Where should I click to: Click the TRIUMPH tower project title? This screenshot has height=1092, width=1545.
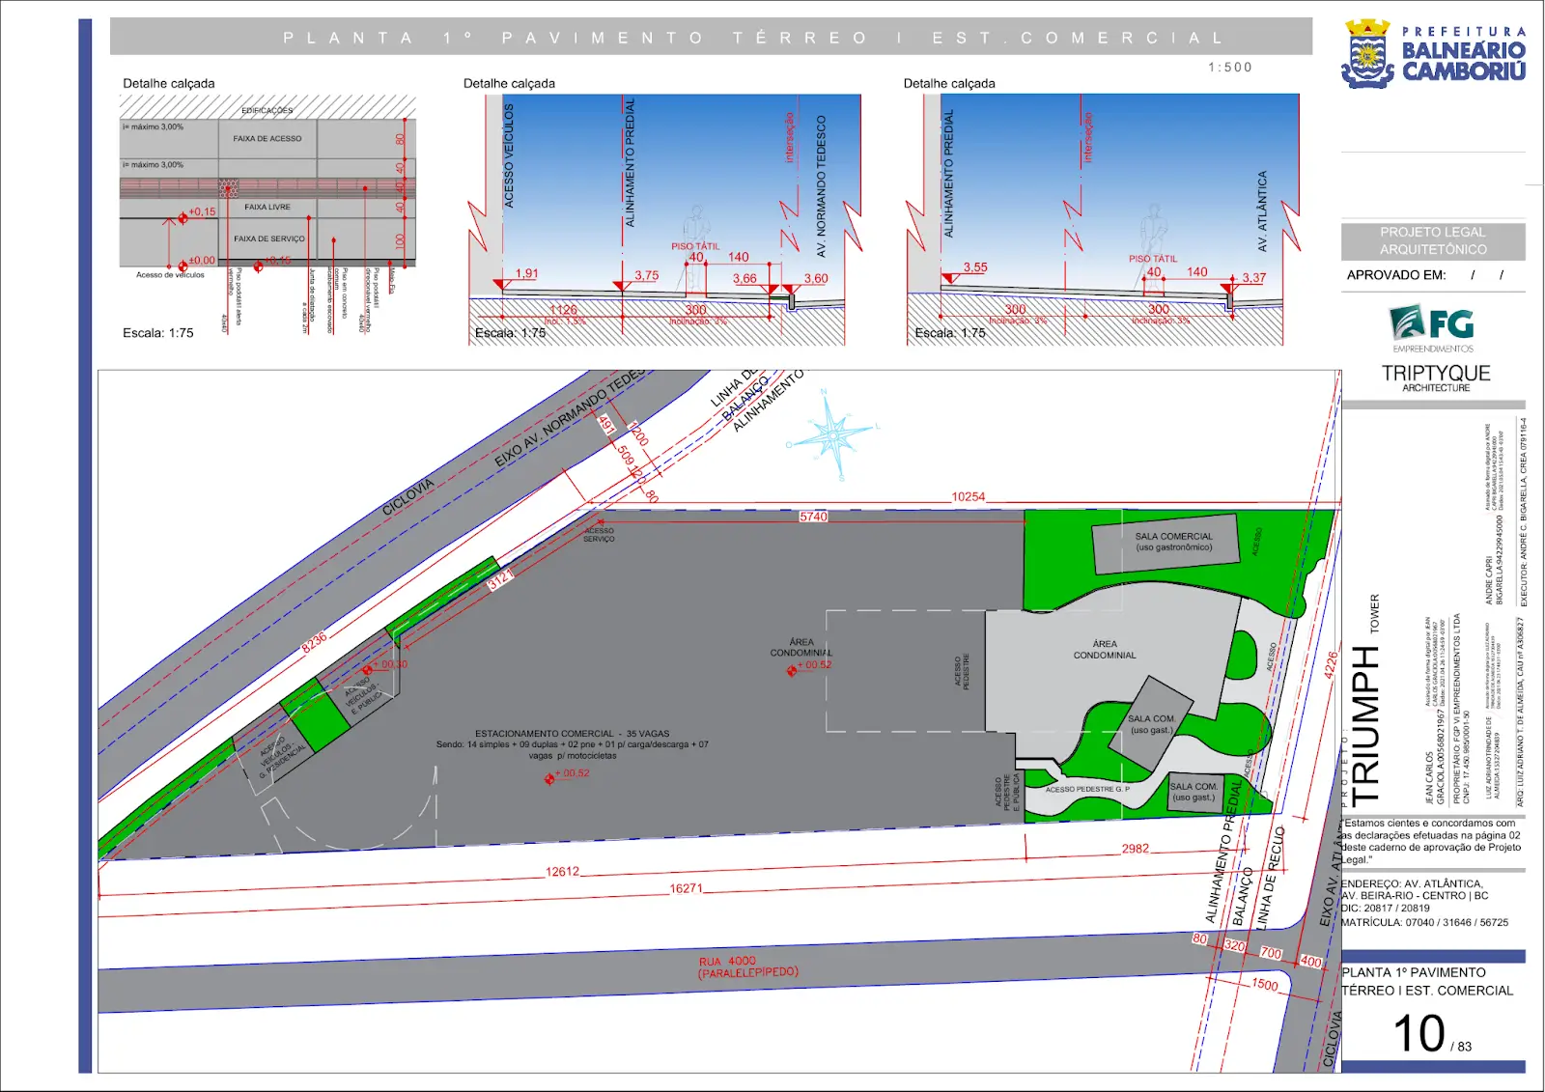tap(1367, 726)
